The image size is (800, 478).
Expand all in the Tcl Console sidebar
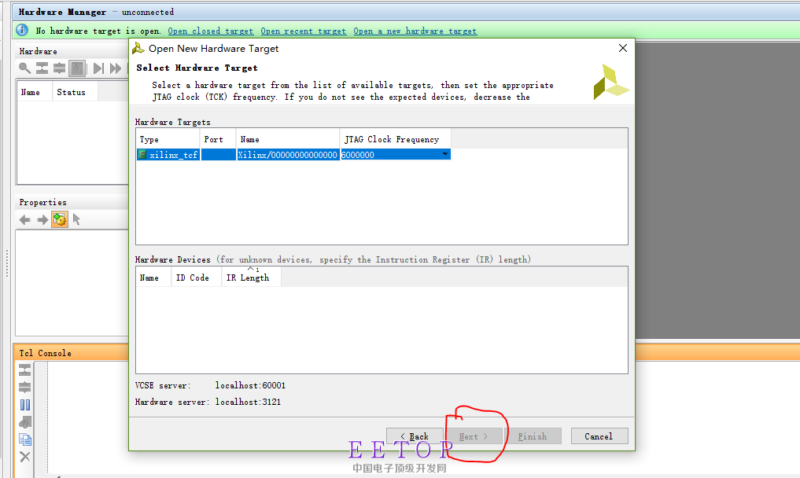pos(24,387)
